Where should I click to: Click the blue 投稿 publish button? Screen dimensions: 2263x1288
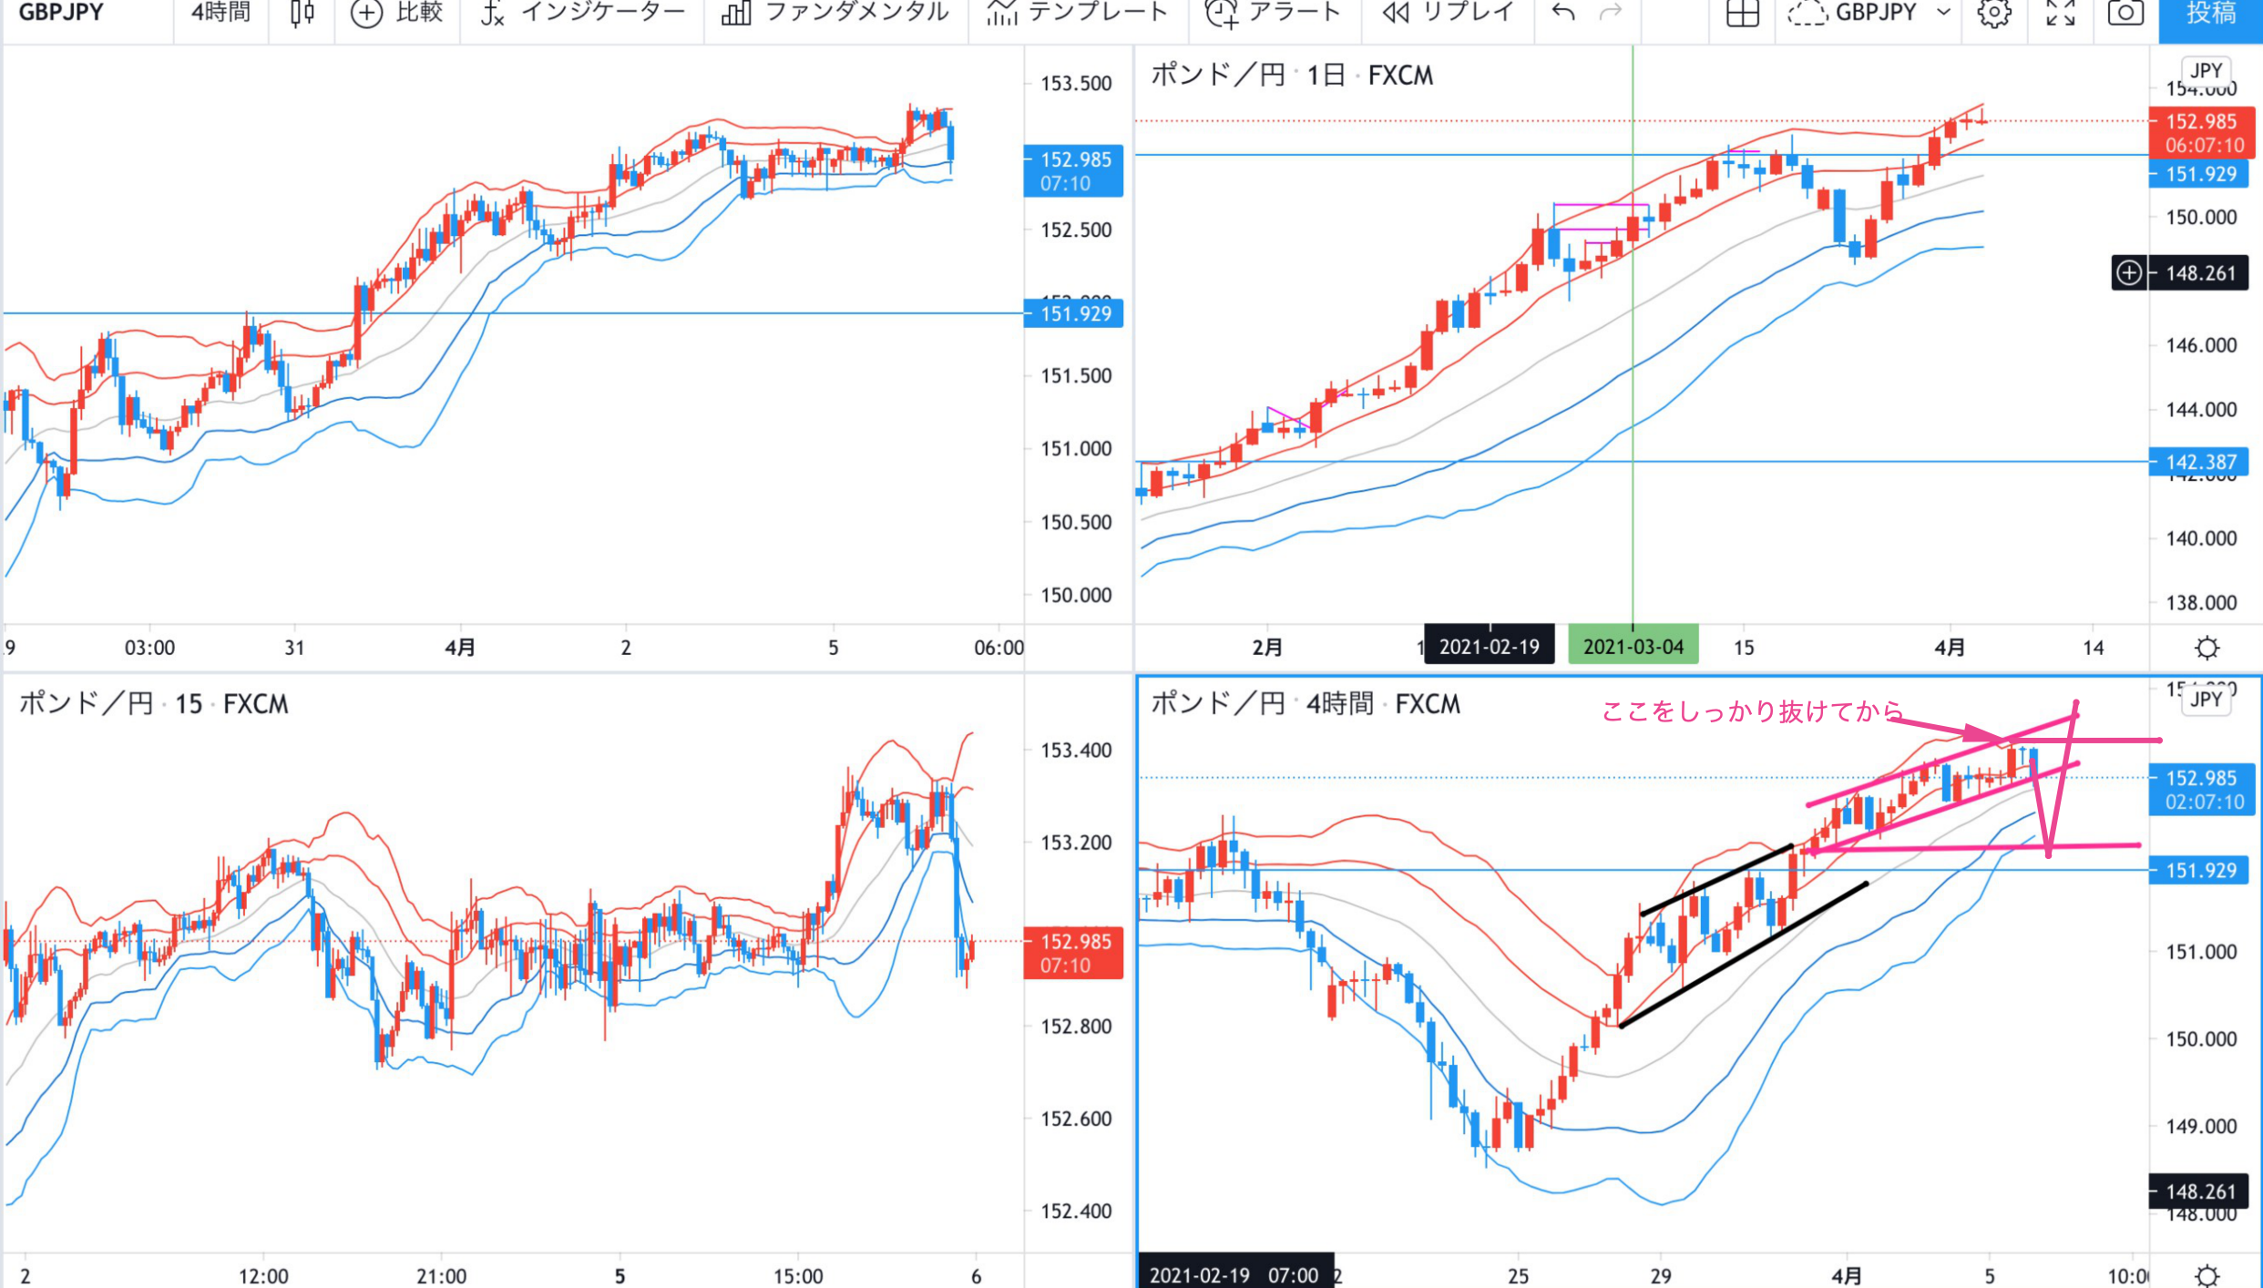coord(2210,13)
